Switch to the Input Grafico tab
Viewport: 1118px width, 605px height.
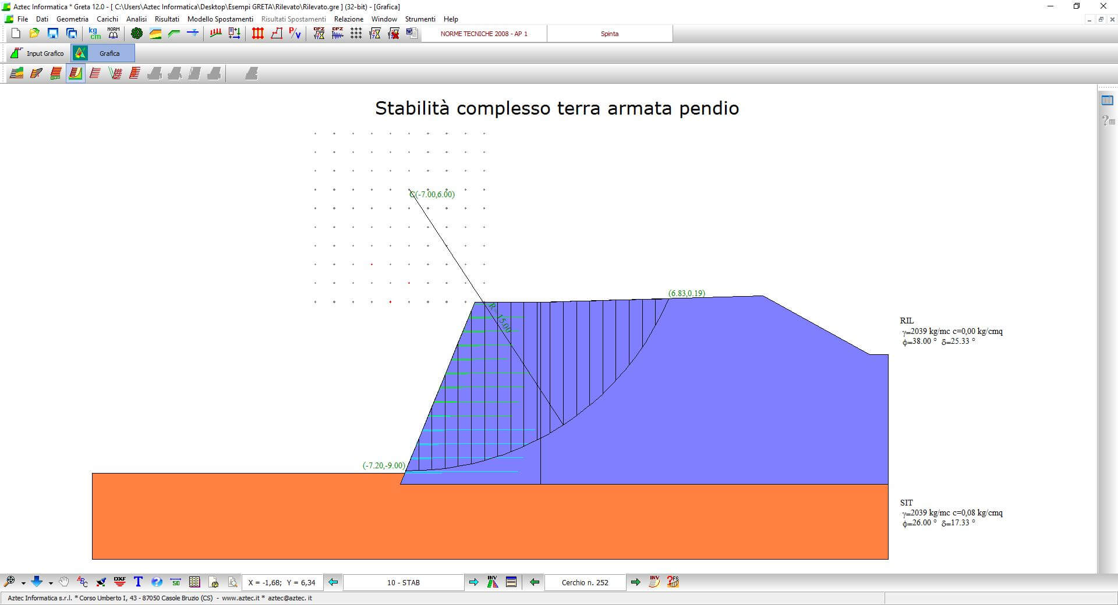(38, 54)
